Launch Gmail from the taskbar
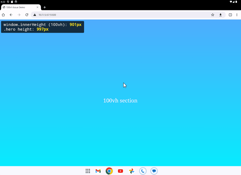 coord(98,171)
